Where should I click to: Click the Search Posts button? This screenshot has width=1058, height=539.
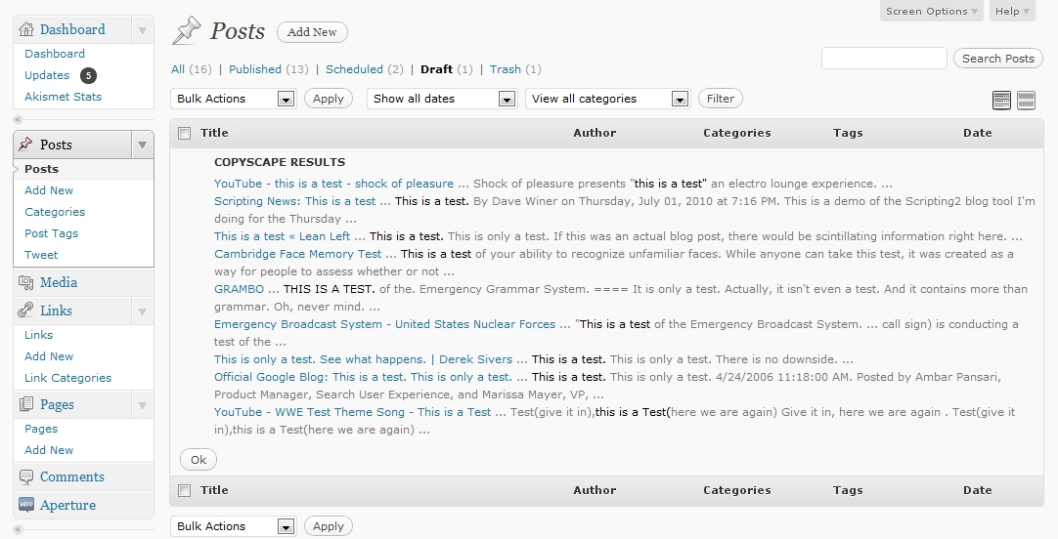[x=998, y=59]
